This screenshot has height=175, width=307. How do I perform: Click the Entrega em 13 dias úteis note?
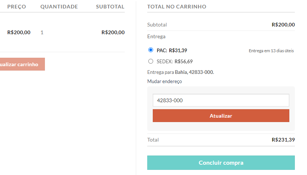tap(271, 51)
